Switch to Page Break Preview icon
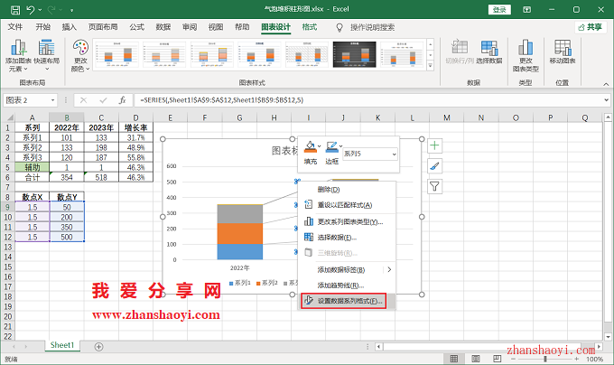Screen dimensions: 614x365 click(x=498, y=359)
